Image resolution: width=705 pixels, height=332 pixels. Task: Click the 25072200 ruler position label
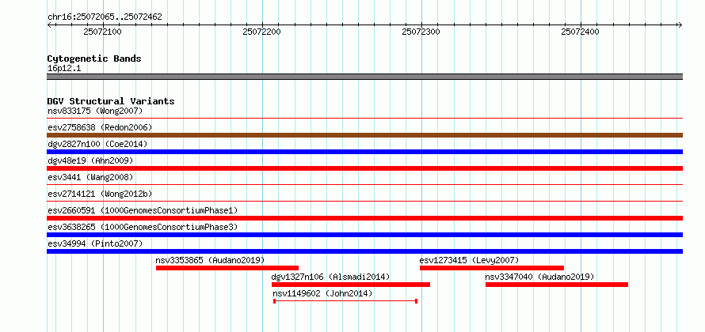click(x=261, y=32)
